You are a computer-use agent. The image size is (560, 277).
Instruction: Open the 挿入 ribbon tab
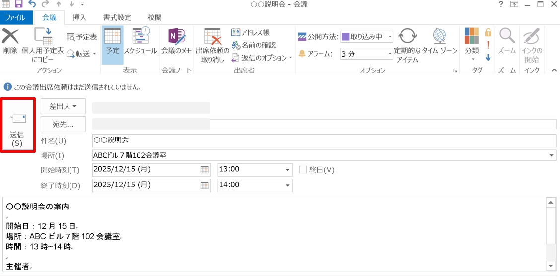(x=79, y=17)
